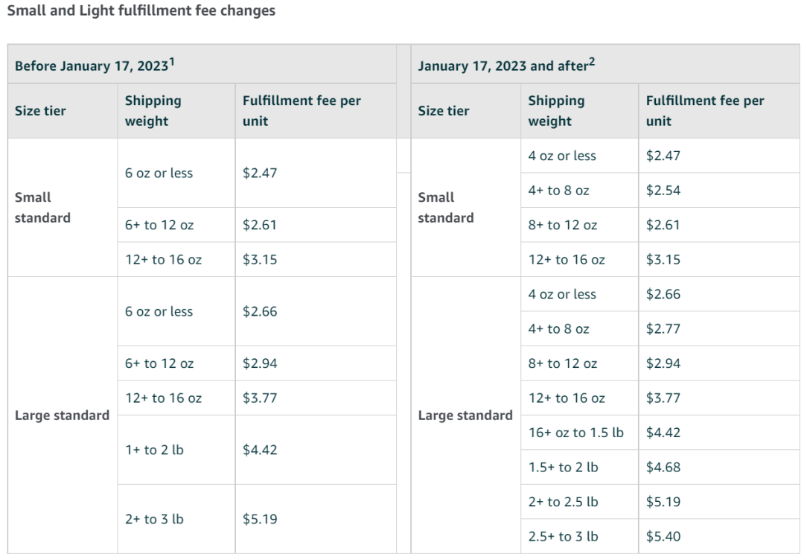The width and height of the screenshot is (804, 557).
Task: Select the '4+ to 8 oz' Small standard cell
Action: pyautogui.click(x=579, y=191)
